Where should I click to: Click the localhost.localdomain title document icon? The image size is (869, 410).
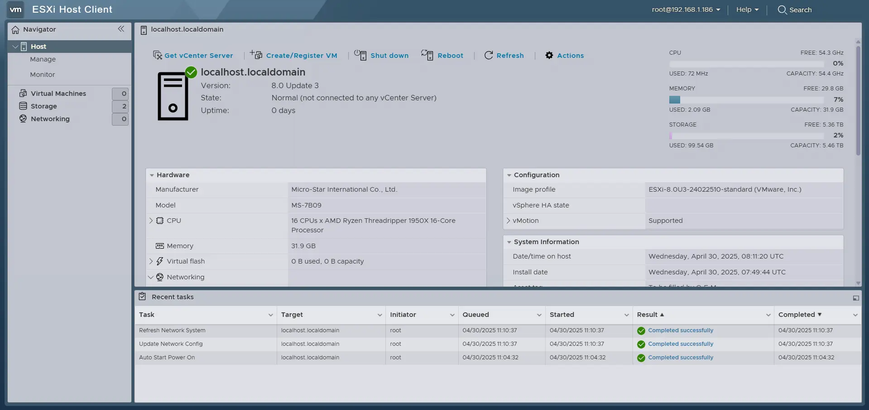[x=144, y=30]
